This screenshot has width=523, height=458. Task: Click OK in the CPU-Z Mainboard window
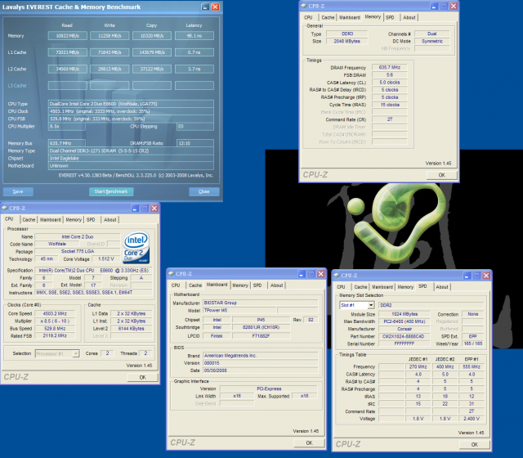tap(309, 442)
